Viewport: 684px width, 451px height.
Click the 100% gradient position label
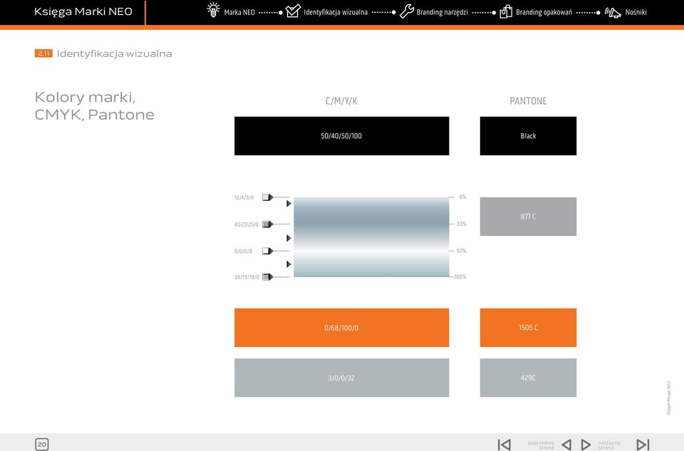pyautogui.click(x=460, y=277)
